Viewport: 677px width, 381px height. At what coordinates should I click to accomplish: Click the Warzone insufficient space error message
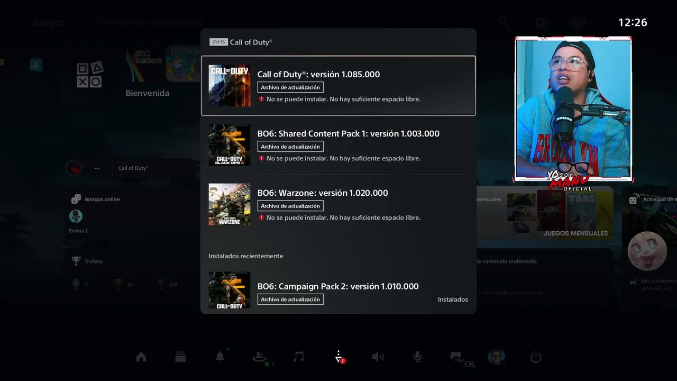[x=340, y=217]
